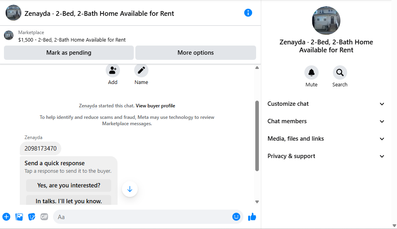Open Zenayda's profile link in chat notice
Image resolution: width=397 pixels, height=229 pixels.
[x=88, y=106]
